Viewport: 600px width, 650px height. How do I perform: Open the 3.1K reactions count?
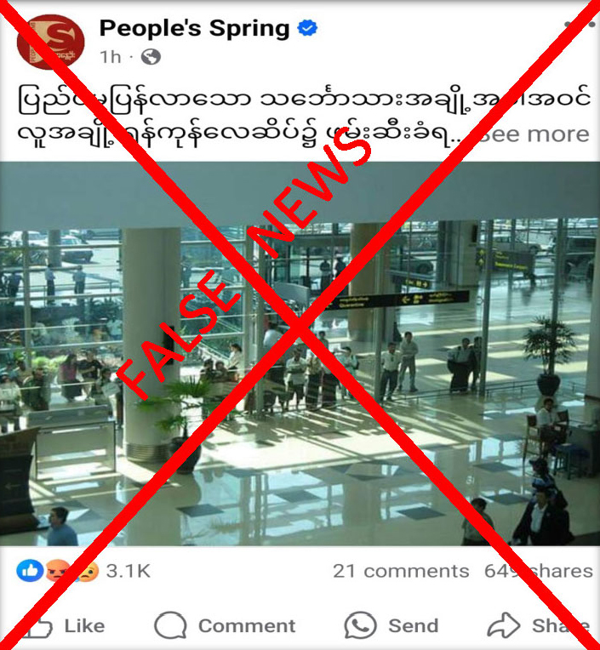click(129, 571)
